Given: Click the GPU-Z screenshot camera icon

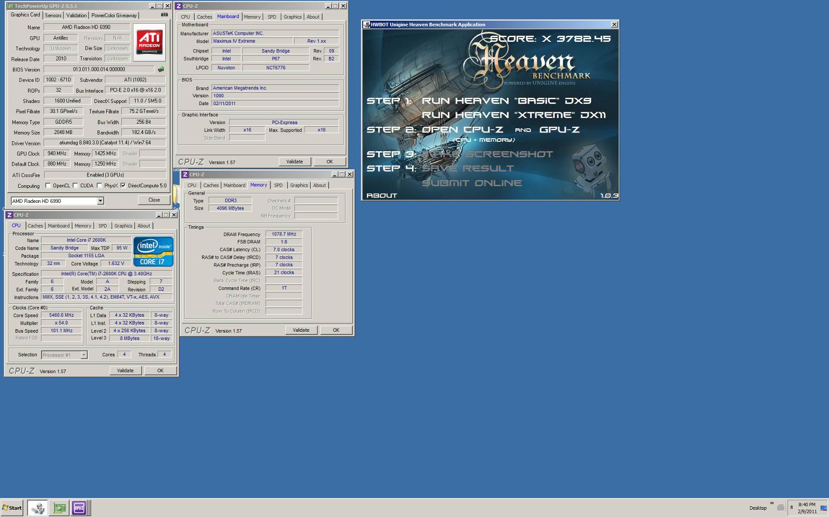Looking at the screenshot, I should click(x=164, y=14).
